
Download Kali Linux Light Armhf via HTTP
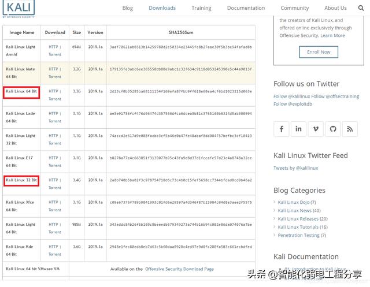pyautogui.click(x=53, y=47)
